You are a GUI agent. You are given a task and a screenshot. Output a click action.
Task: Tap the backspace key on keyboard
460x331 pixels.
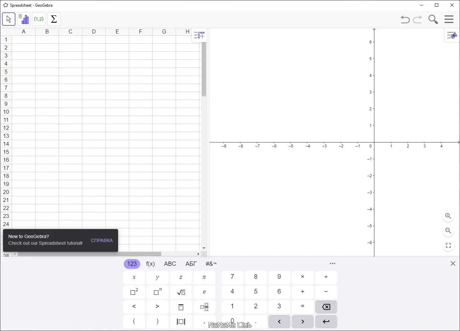pos(326,307)
